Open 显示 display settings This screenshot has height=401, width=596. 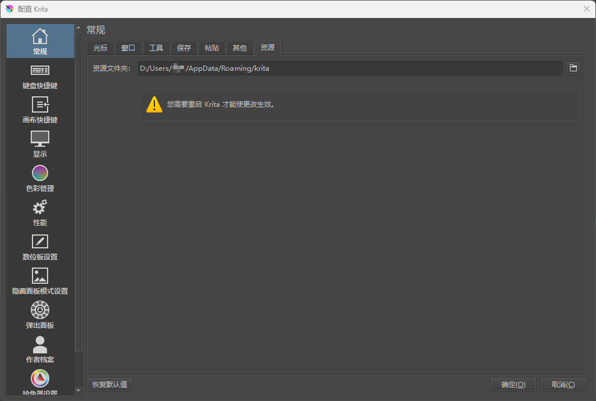click(40, 144)
